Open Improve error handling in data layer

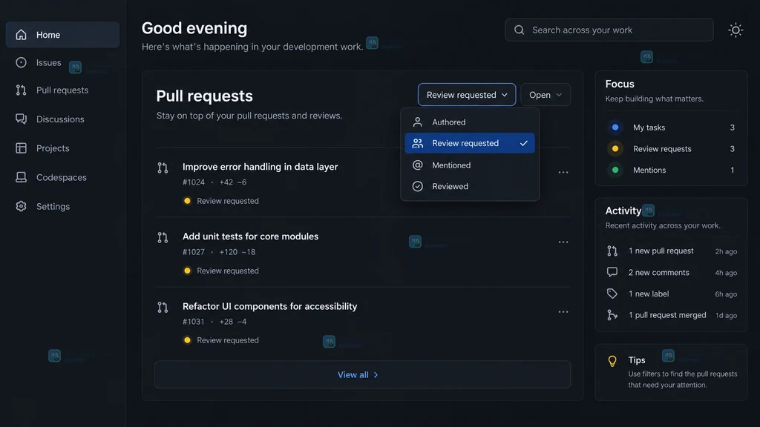261,167
